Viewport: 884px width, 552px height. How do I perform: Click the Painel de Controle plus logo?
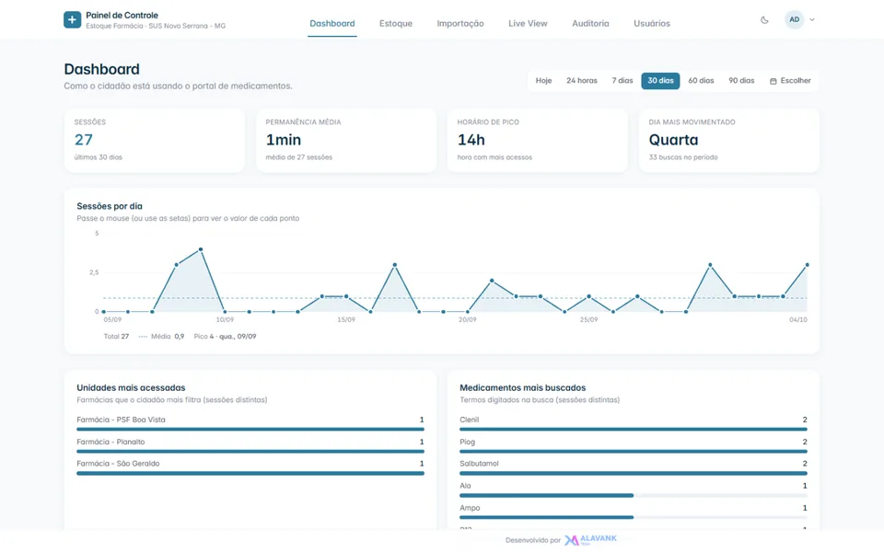click(72, 19)
